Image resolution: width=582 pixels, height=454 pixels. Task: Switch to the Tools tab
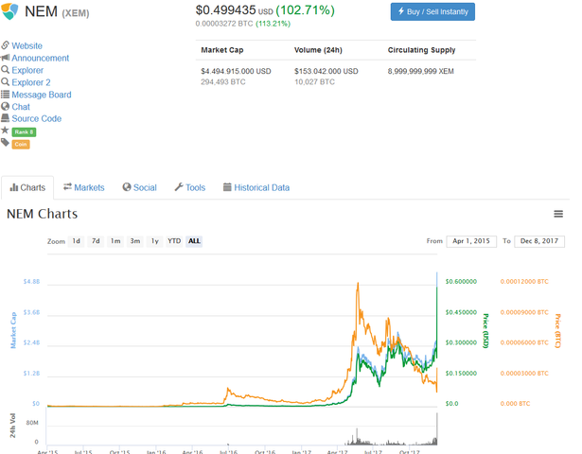[x=189, y=187]
